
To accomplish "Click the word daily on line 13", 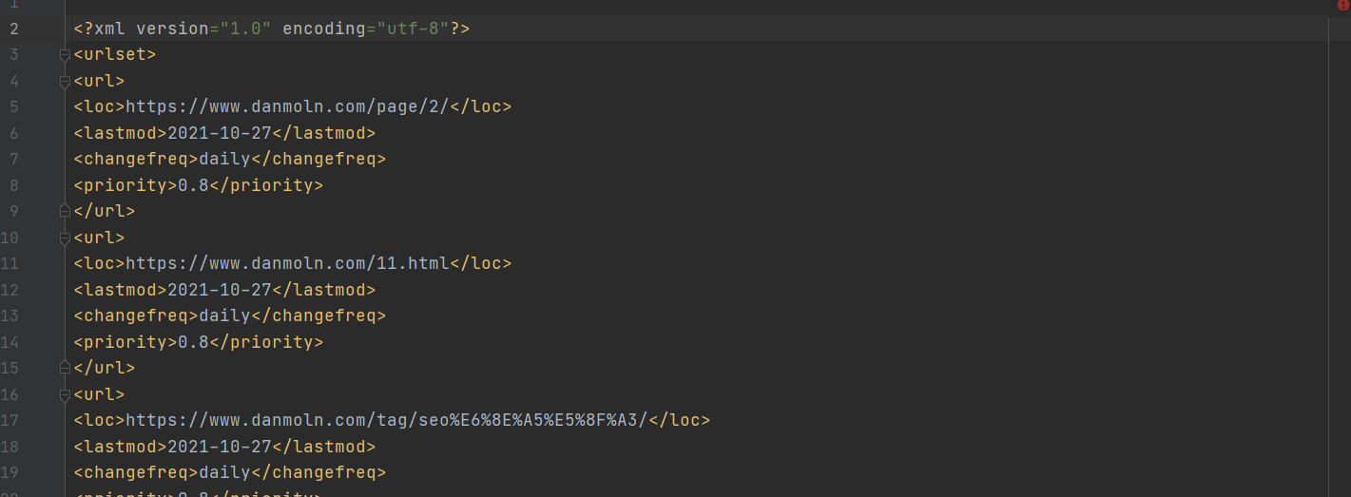I will pos(224,315).
